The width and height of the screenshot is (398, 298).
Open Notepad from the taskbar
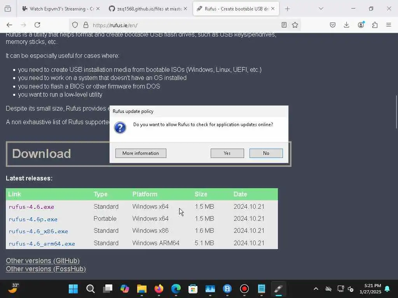pos(262,289)
